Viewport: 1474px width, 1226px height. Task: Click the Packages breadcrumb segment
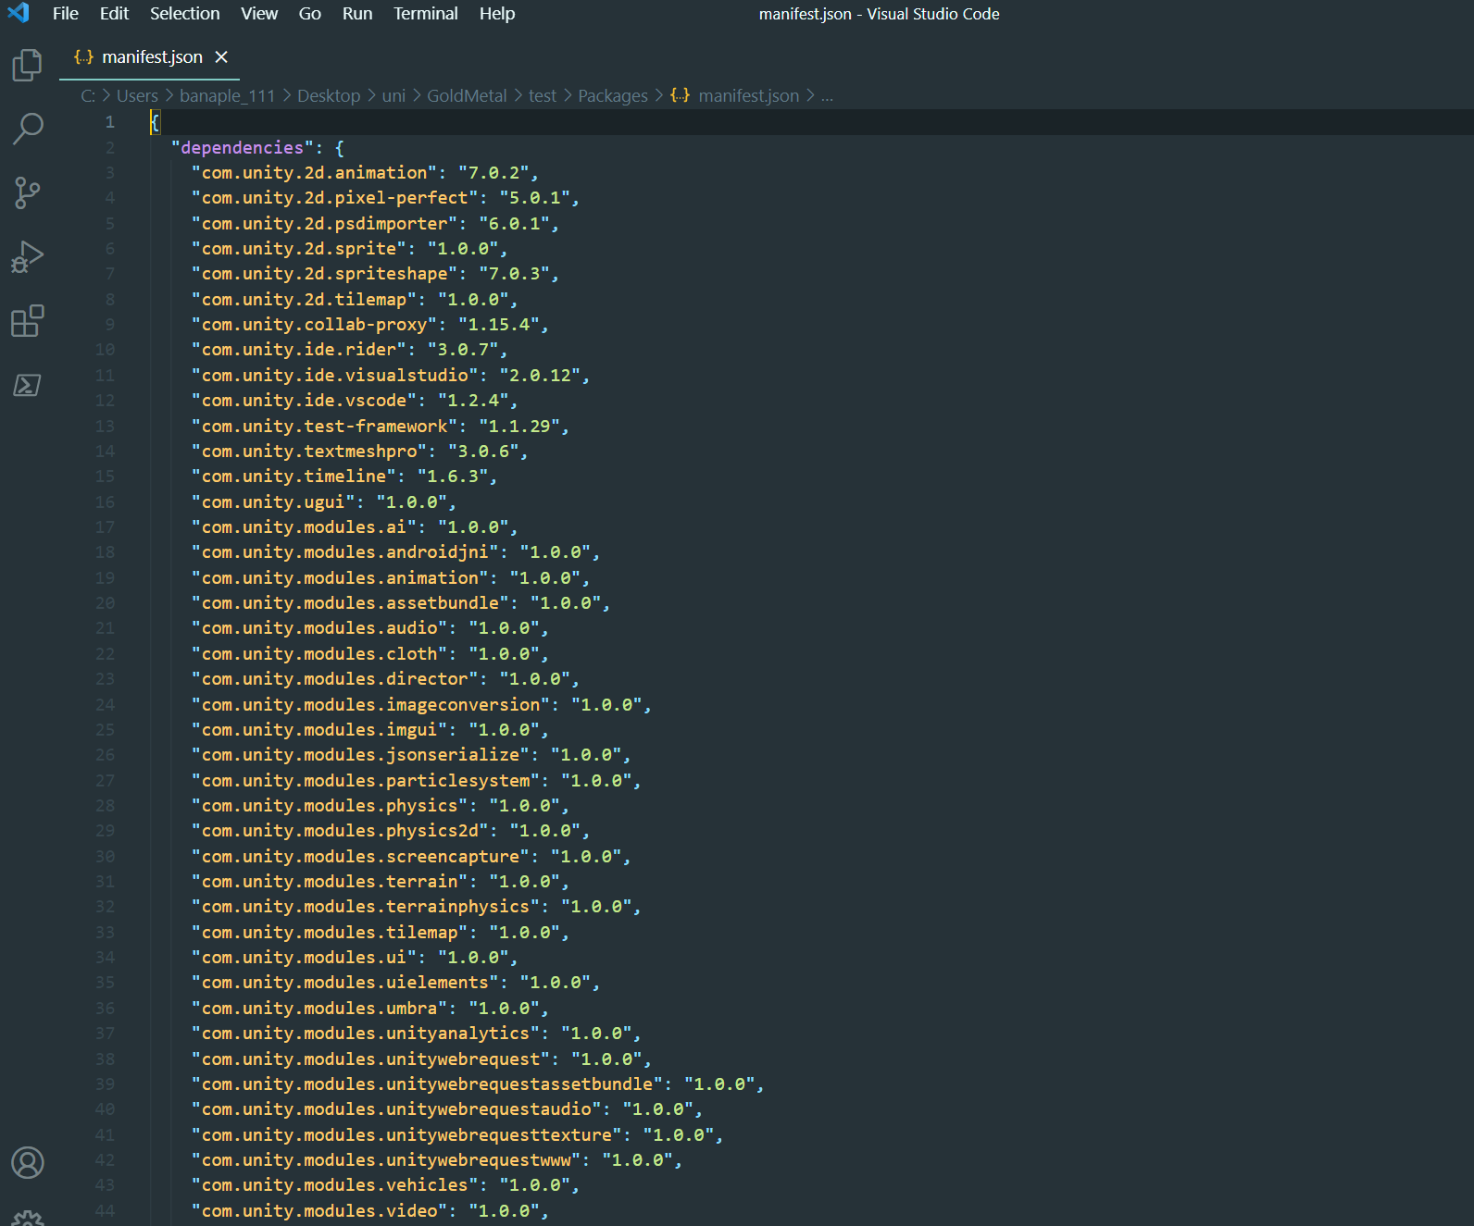(x=613, y=96)
